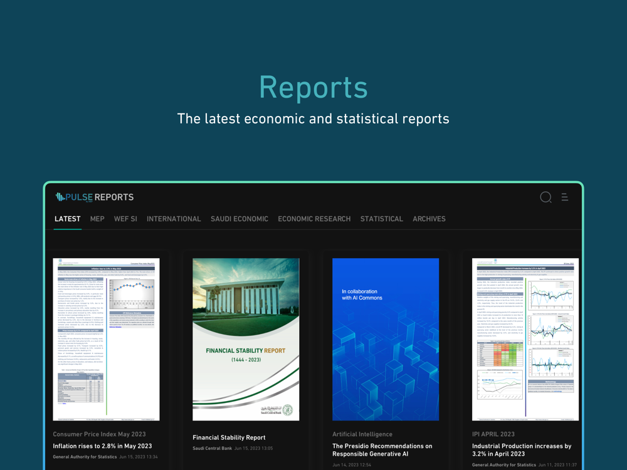This screenshot has width=627, height=470.
Task: Click the 'Jun 14, 2023 12:54' timestamp
Action: (352, 465)
